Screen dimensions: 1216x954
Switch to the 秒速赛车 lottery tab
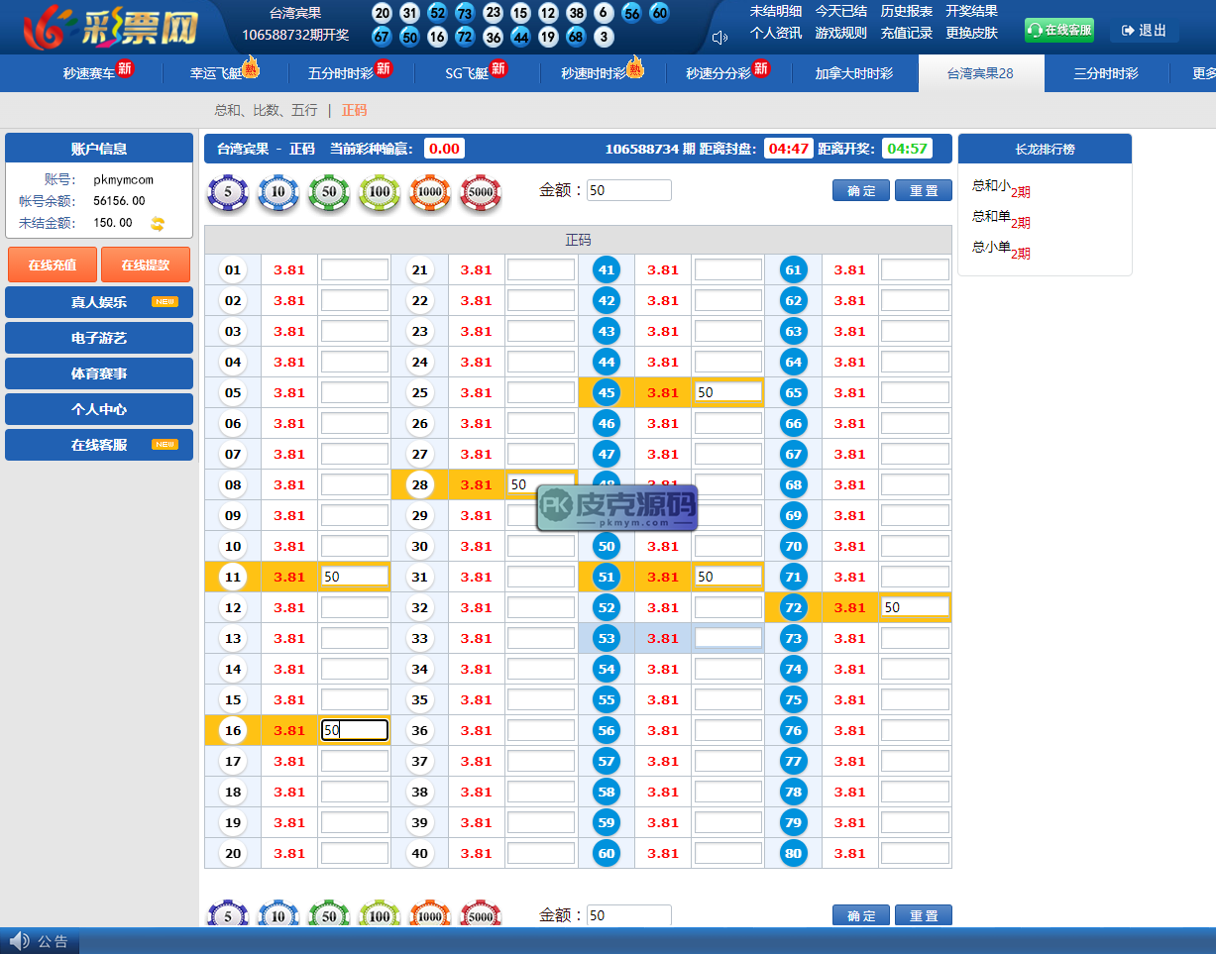[89, 73]
